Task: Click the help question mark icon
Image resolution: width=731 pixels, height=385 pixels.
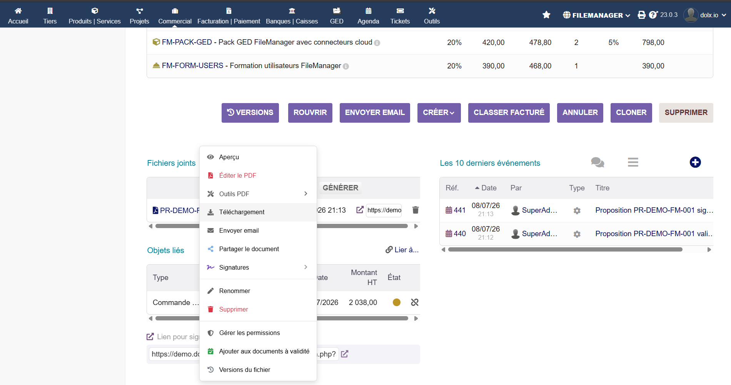Action: tap(653, 15)
